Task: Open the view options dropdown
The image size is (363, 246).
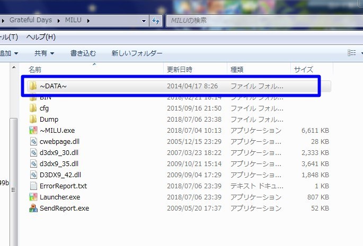Action: (361, 53)
